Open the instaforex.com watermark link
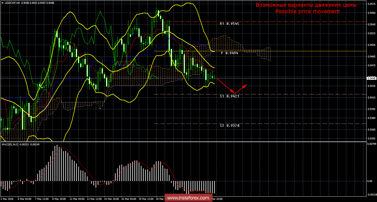The width and height of the screenshot is (377, 202). 188,198
